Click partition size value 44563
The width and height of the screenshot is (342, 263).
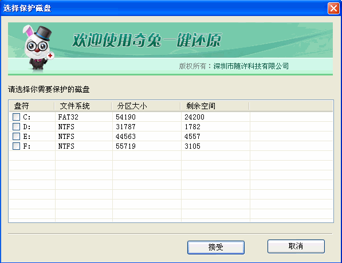pos(125,137)
